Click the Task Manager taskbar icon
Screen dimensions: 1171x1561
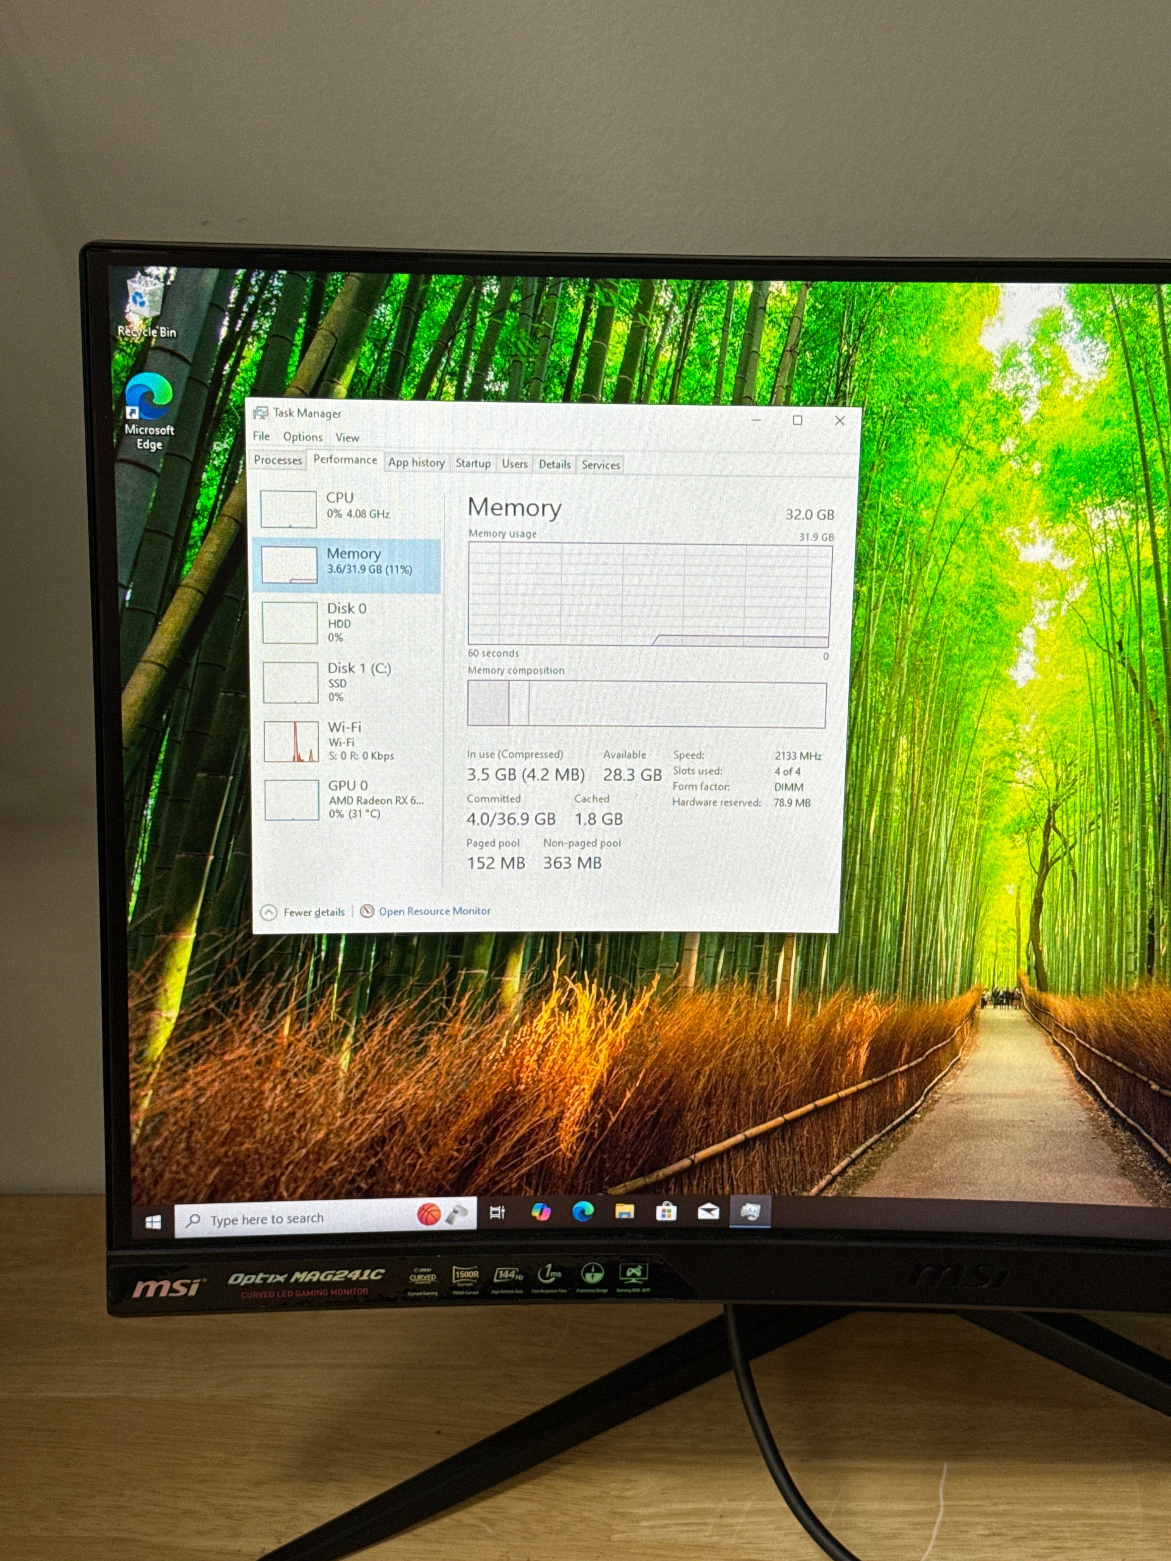tap(750, 1212)
